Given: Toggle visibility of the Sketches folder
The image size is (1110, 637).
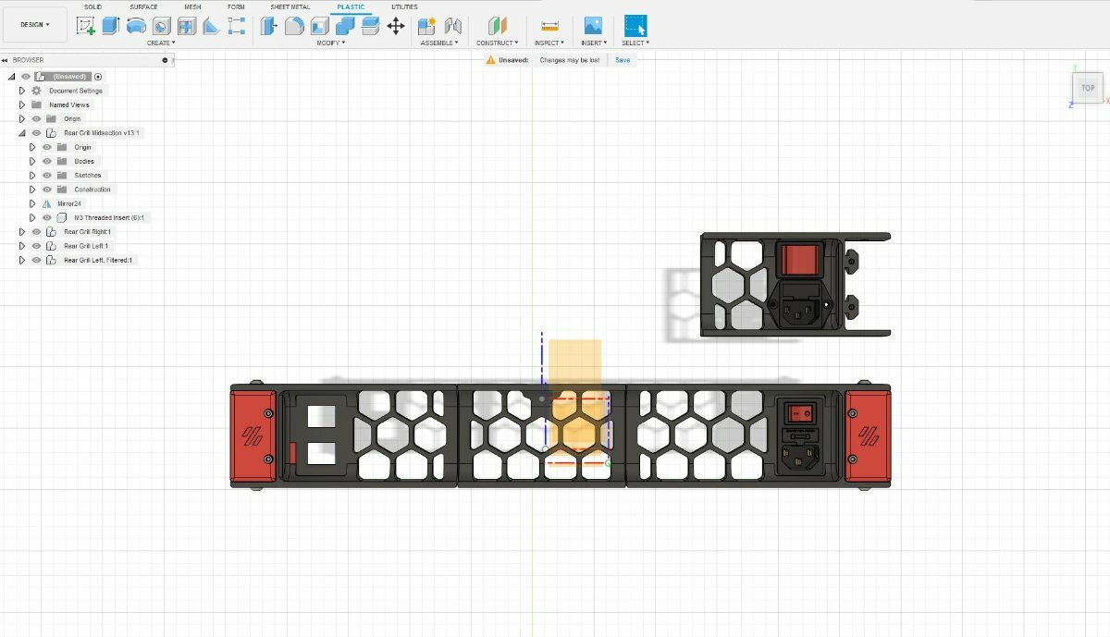Looking at the screenshot, I should tap(46, 175).
